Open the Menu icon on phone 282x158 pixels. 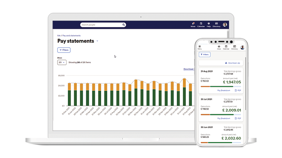click(x=200, y=48)
